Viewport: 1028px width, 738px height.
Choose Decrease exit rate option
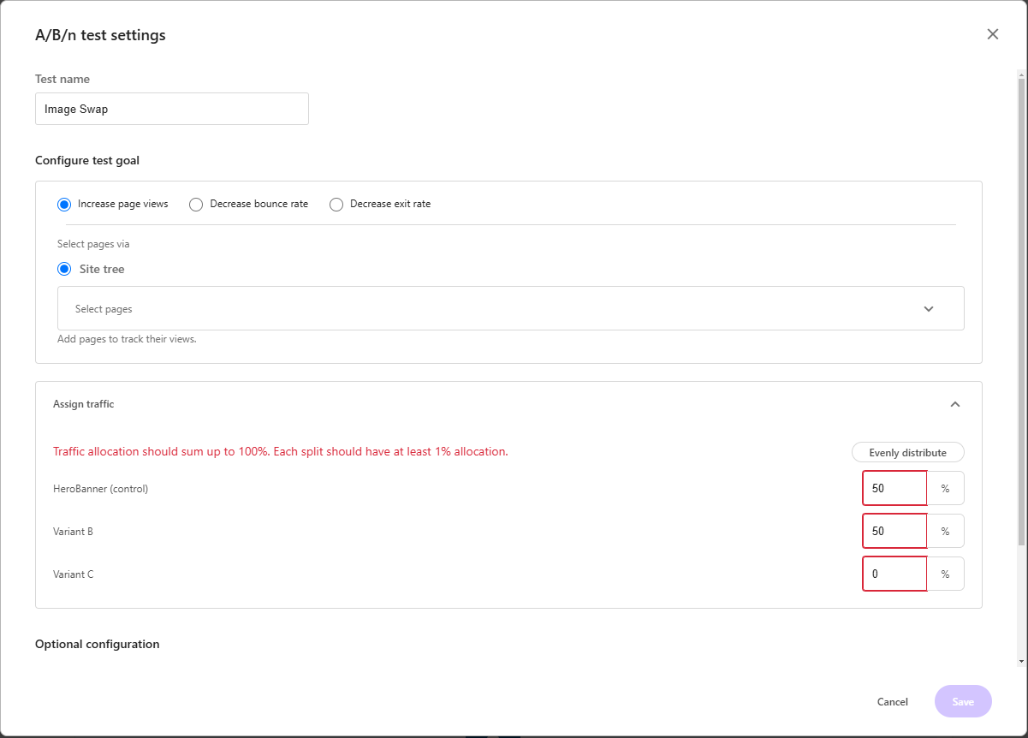tap(336, 205)
